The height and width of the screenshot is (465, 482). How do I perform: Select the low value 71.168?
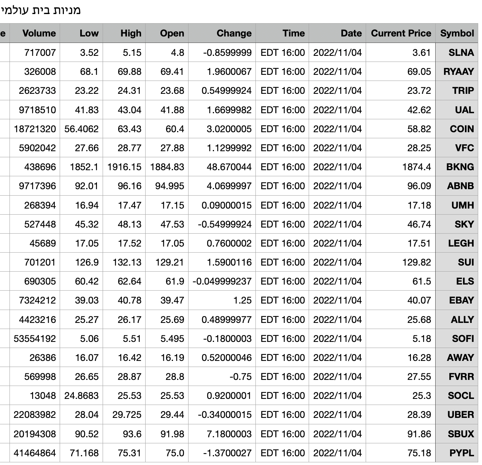point(81,453)
